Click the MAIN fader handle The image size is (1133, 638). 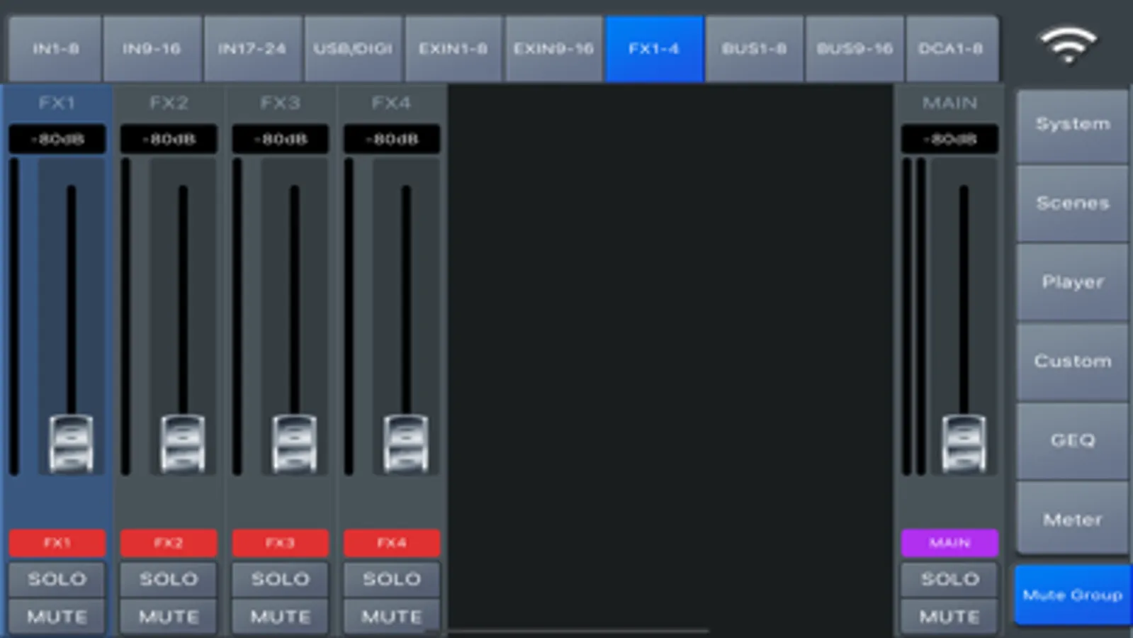964,444
